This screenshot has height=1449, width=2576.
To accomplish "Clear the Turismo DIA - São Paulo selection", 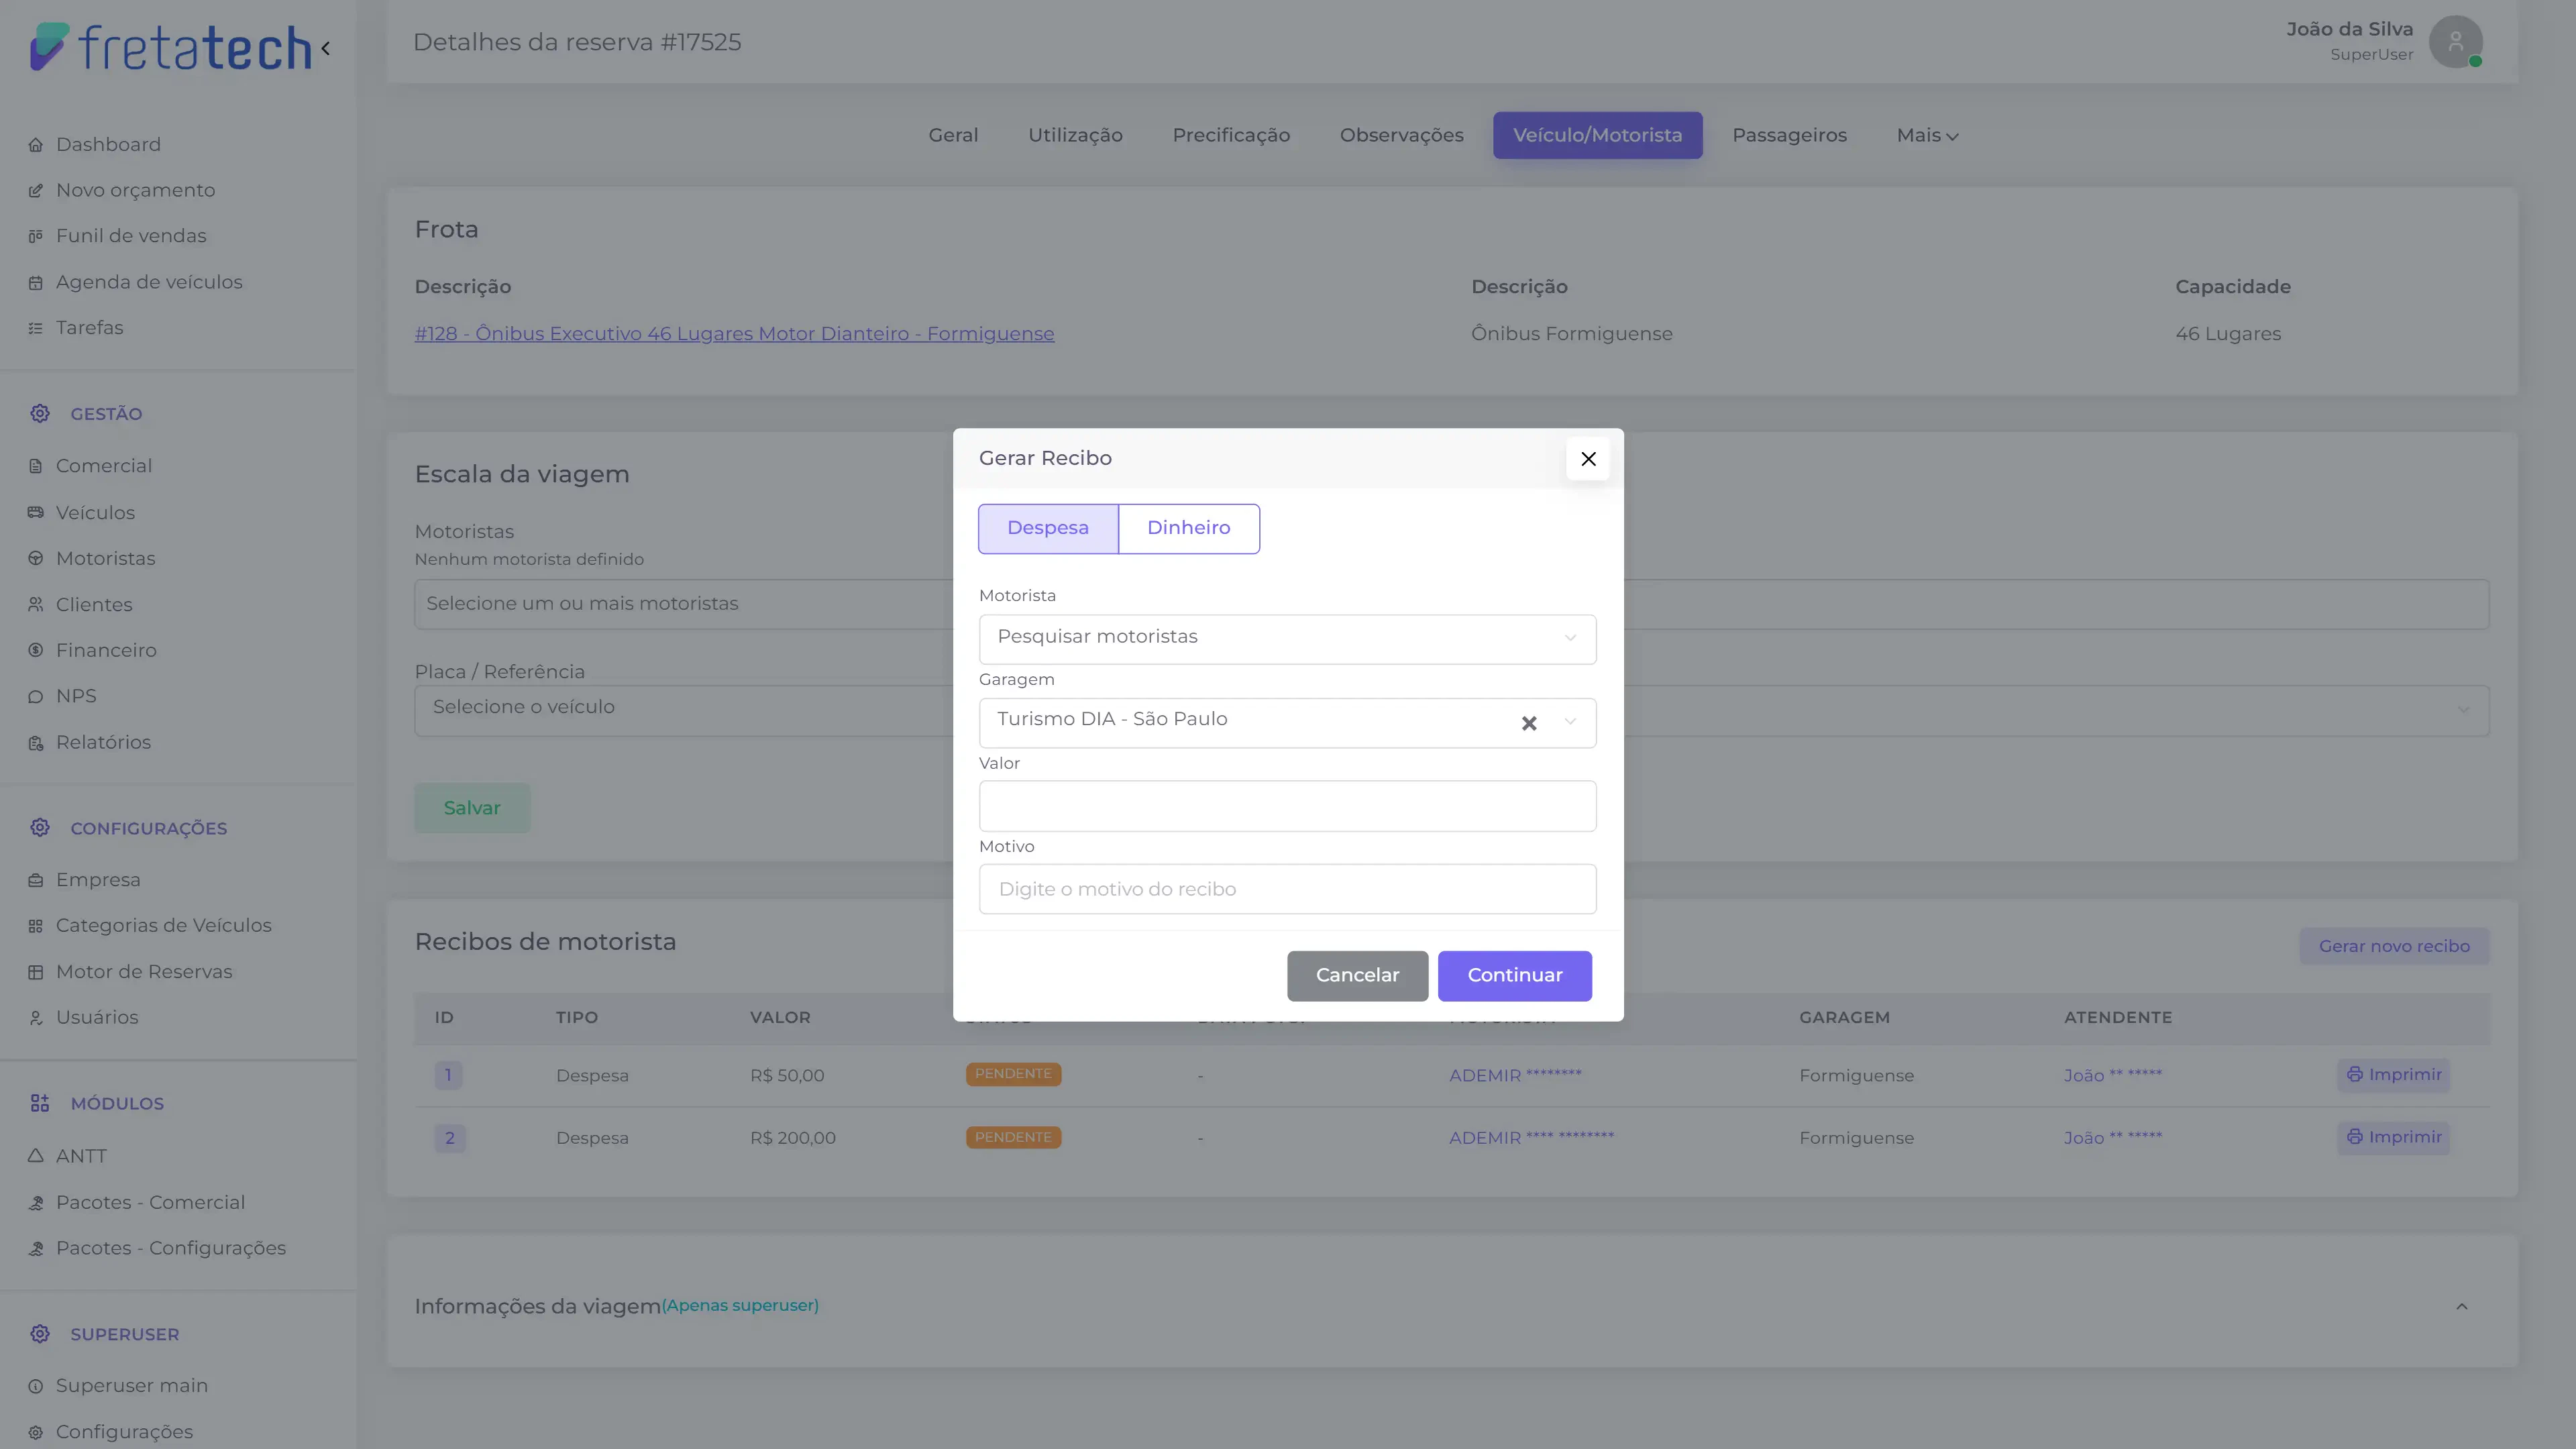I will tap(1529, 723).
